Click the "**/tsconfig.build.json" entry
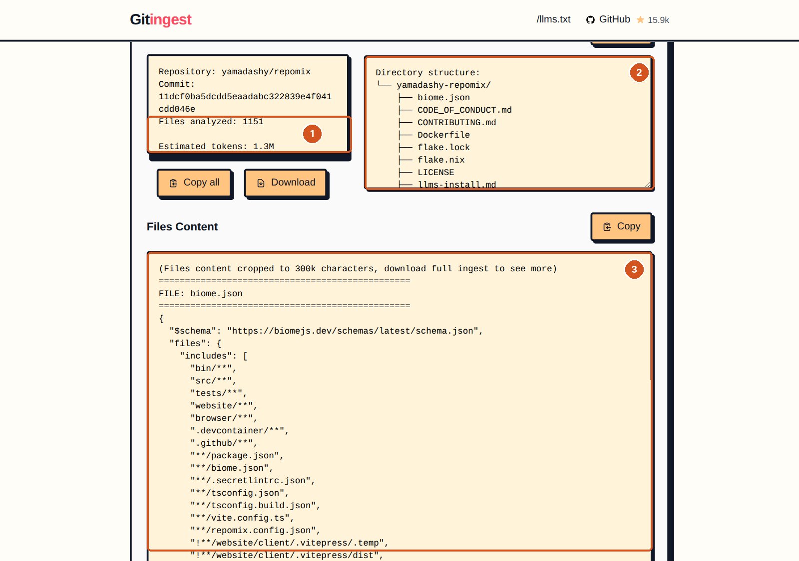Screen dimensions: 799x561 point(255,506)
